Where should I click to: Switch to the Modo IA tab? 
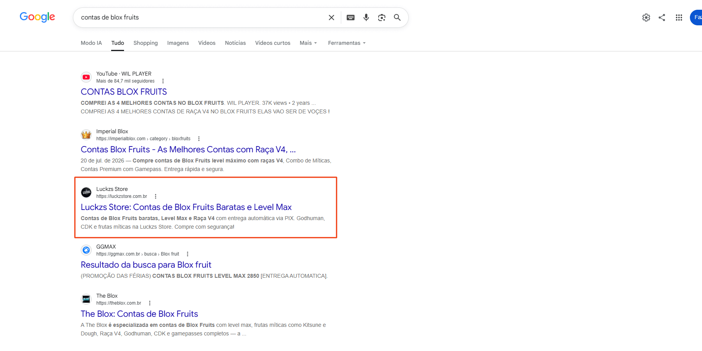click(91, 43)
